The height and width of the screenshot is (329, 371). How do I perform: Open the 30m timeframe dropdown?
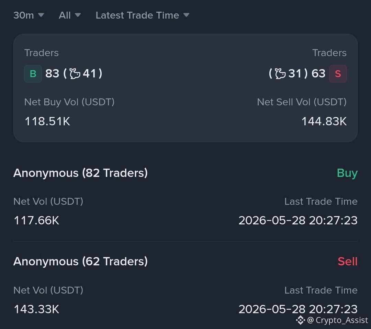(x=29, y=15)
